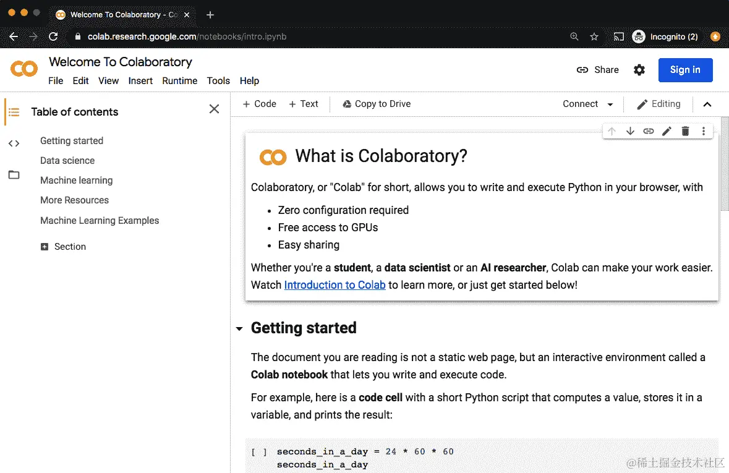This screenshot has width=729, height=473.
Task: Click Easy sharing bullet
Action: [309, 245]
